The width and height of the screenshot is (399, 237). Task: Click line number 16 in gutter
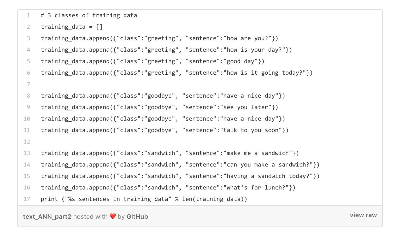pyautogui.click(x=27, y=188)
